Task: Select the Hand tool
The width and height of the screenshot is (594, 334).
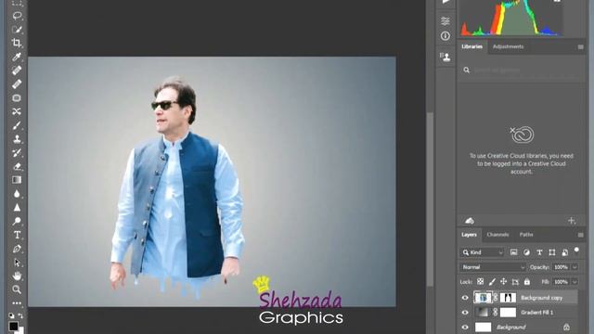Action: (x=17, y=276)
